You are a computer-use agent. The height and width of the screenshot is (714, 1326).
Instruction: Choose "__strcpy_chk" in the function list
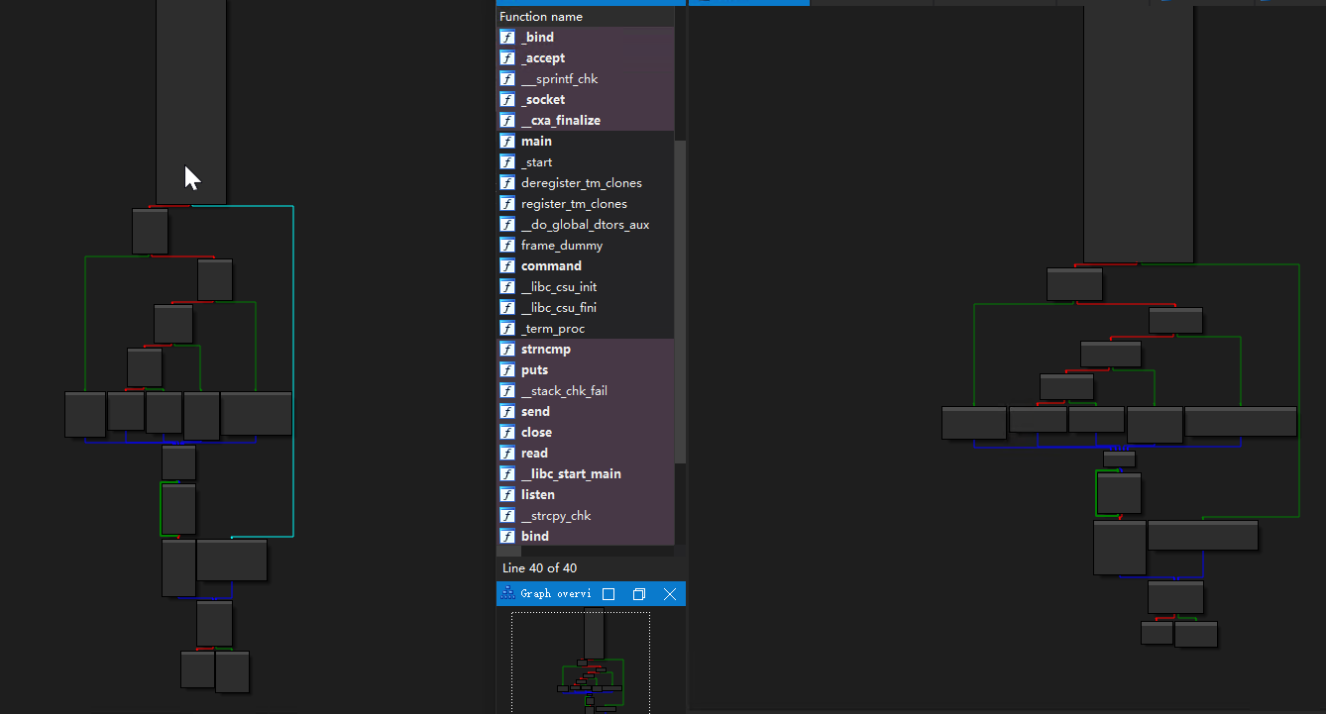tap(585, 516)
